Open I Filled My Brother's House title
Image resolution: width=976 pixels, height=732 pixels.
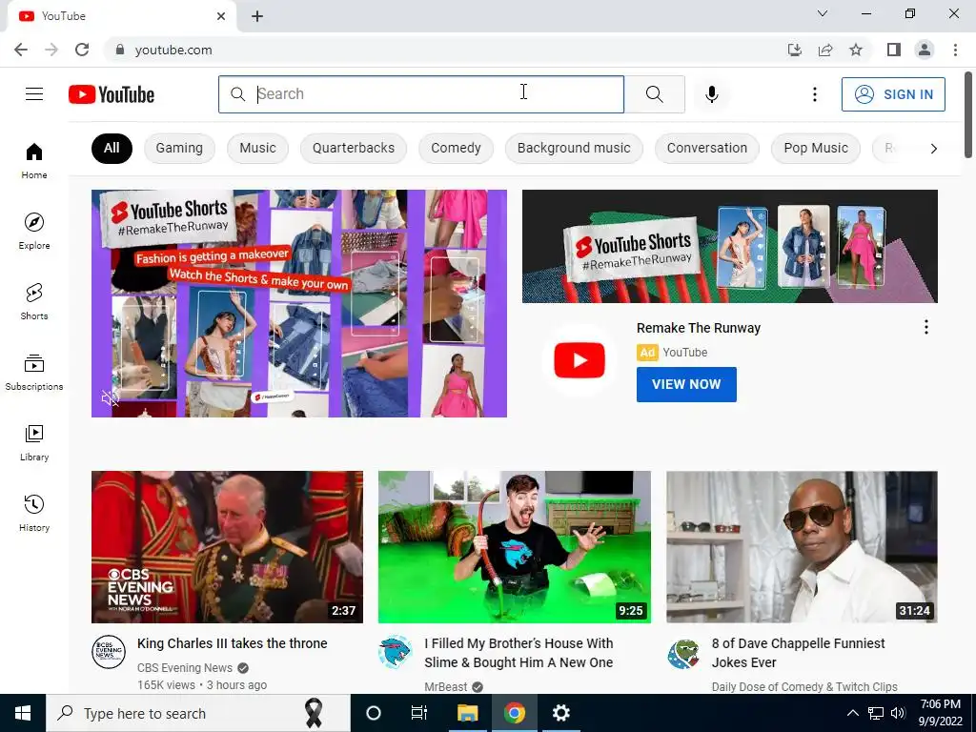[518, 653]
